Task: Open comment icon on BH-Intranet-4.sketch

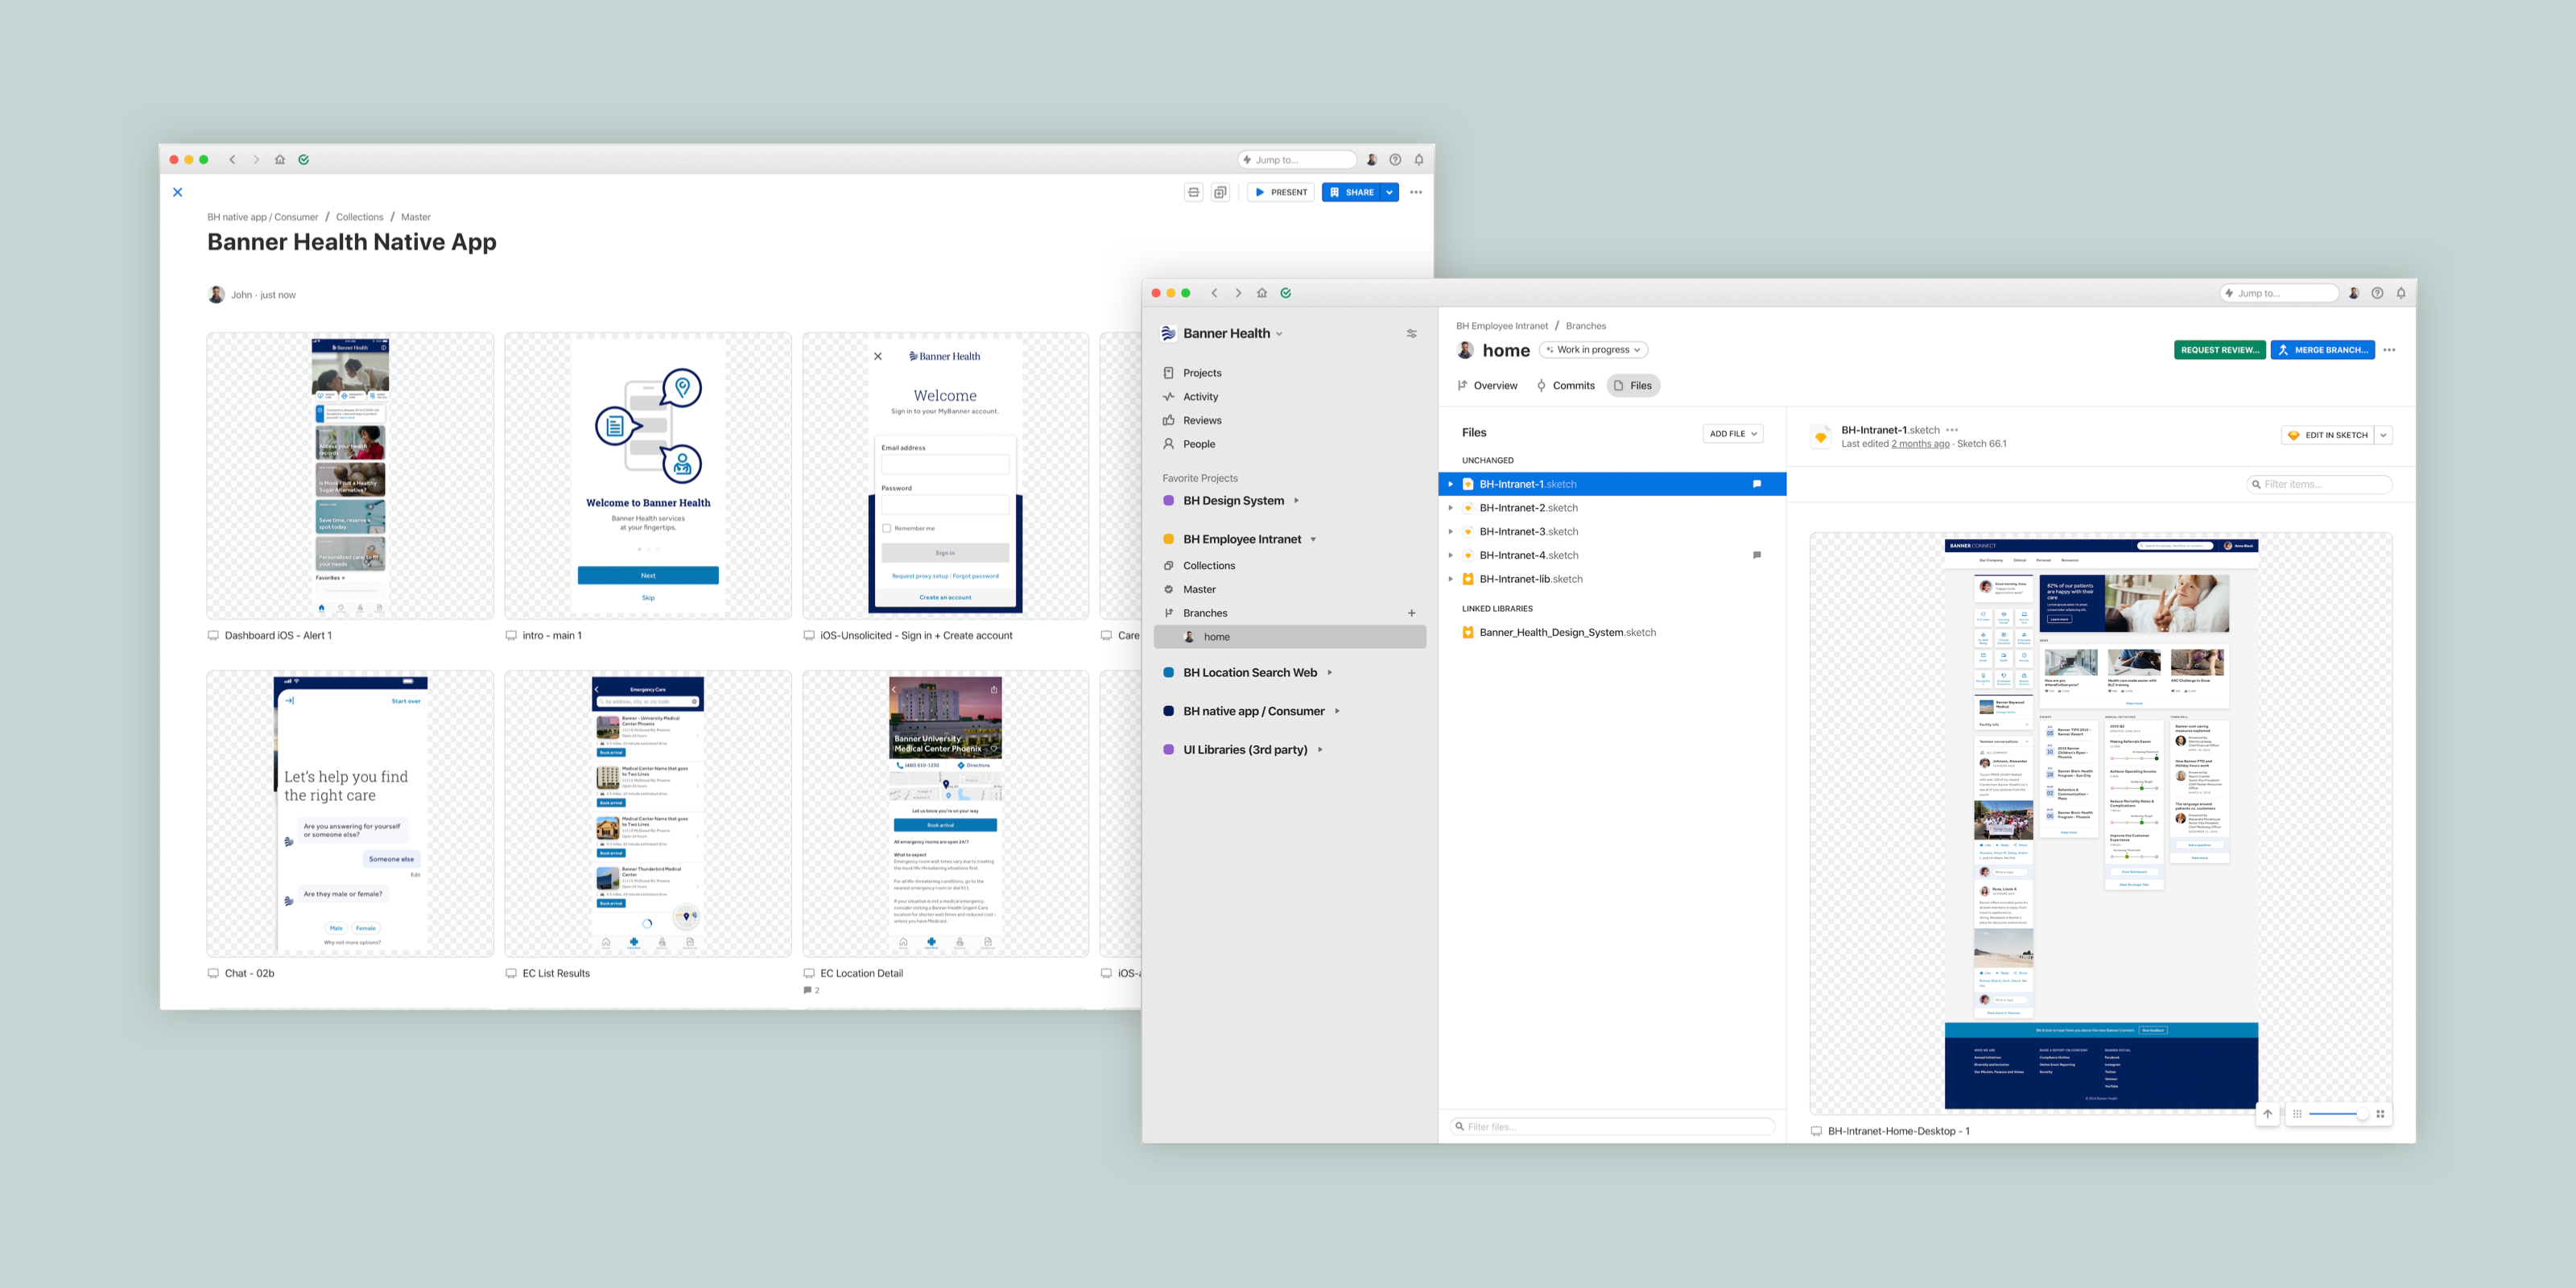Action: pos(1757,555)
